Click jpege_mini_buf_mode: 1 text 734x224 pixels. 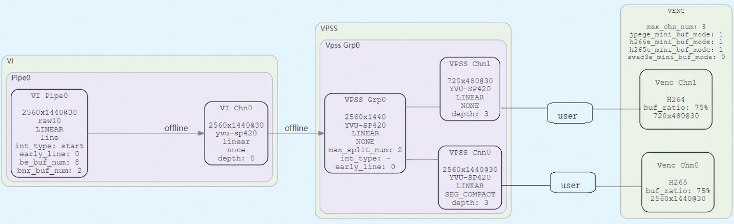coord(676,34)
